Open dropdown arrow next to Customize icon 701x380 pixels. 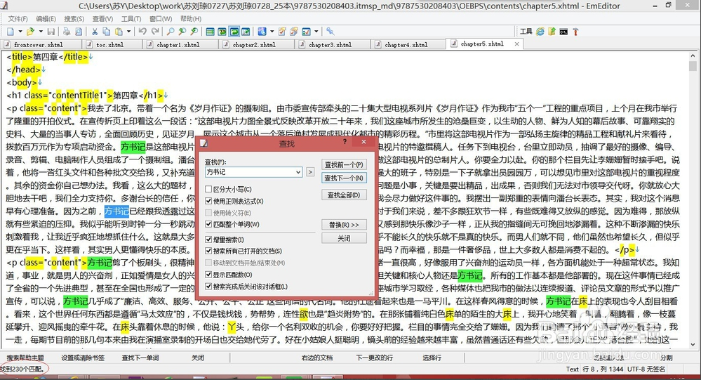click(316, 32)
